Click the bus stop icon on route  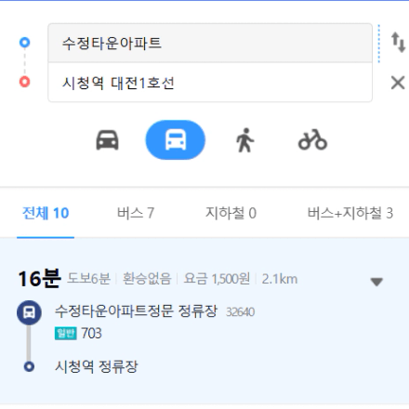pos(29,312)
